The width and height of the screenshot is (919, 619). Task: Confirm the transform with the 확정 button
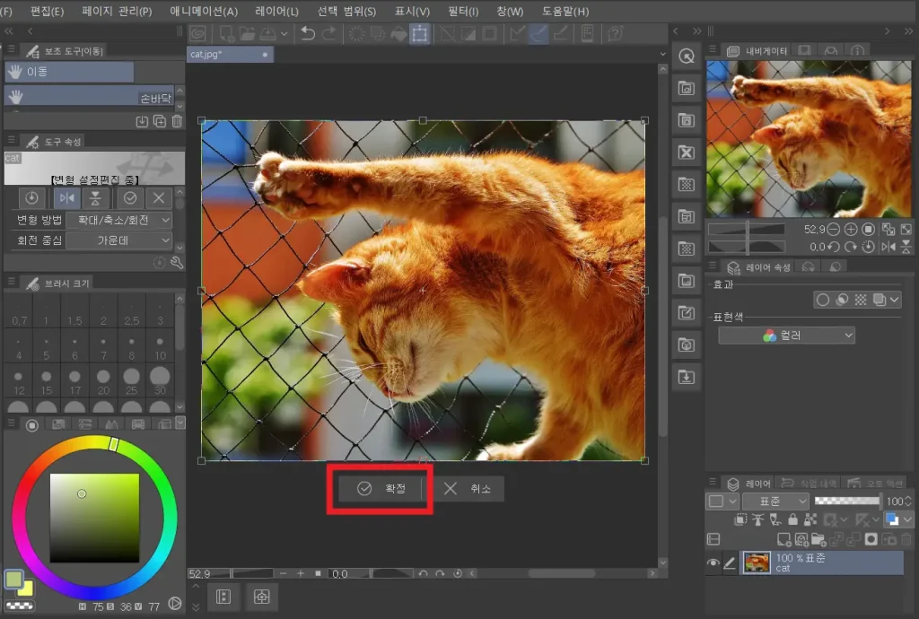pyautogui.click(x=381, y=489)
